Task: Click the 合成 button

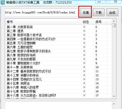Action: click(112, 12)
